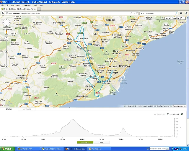This screenshot has height=151, width=189.
Task: Switch map to Satellite view
Action: click(x=176, y=18)
